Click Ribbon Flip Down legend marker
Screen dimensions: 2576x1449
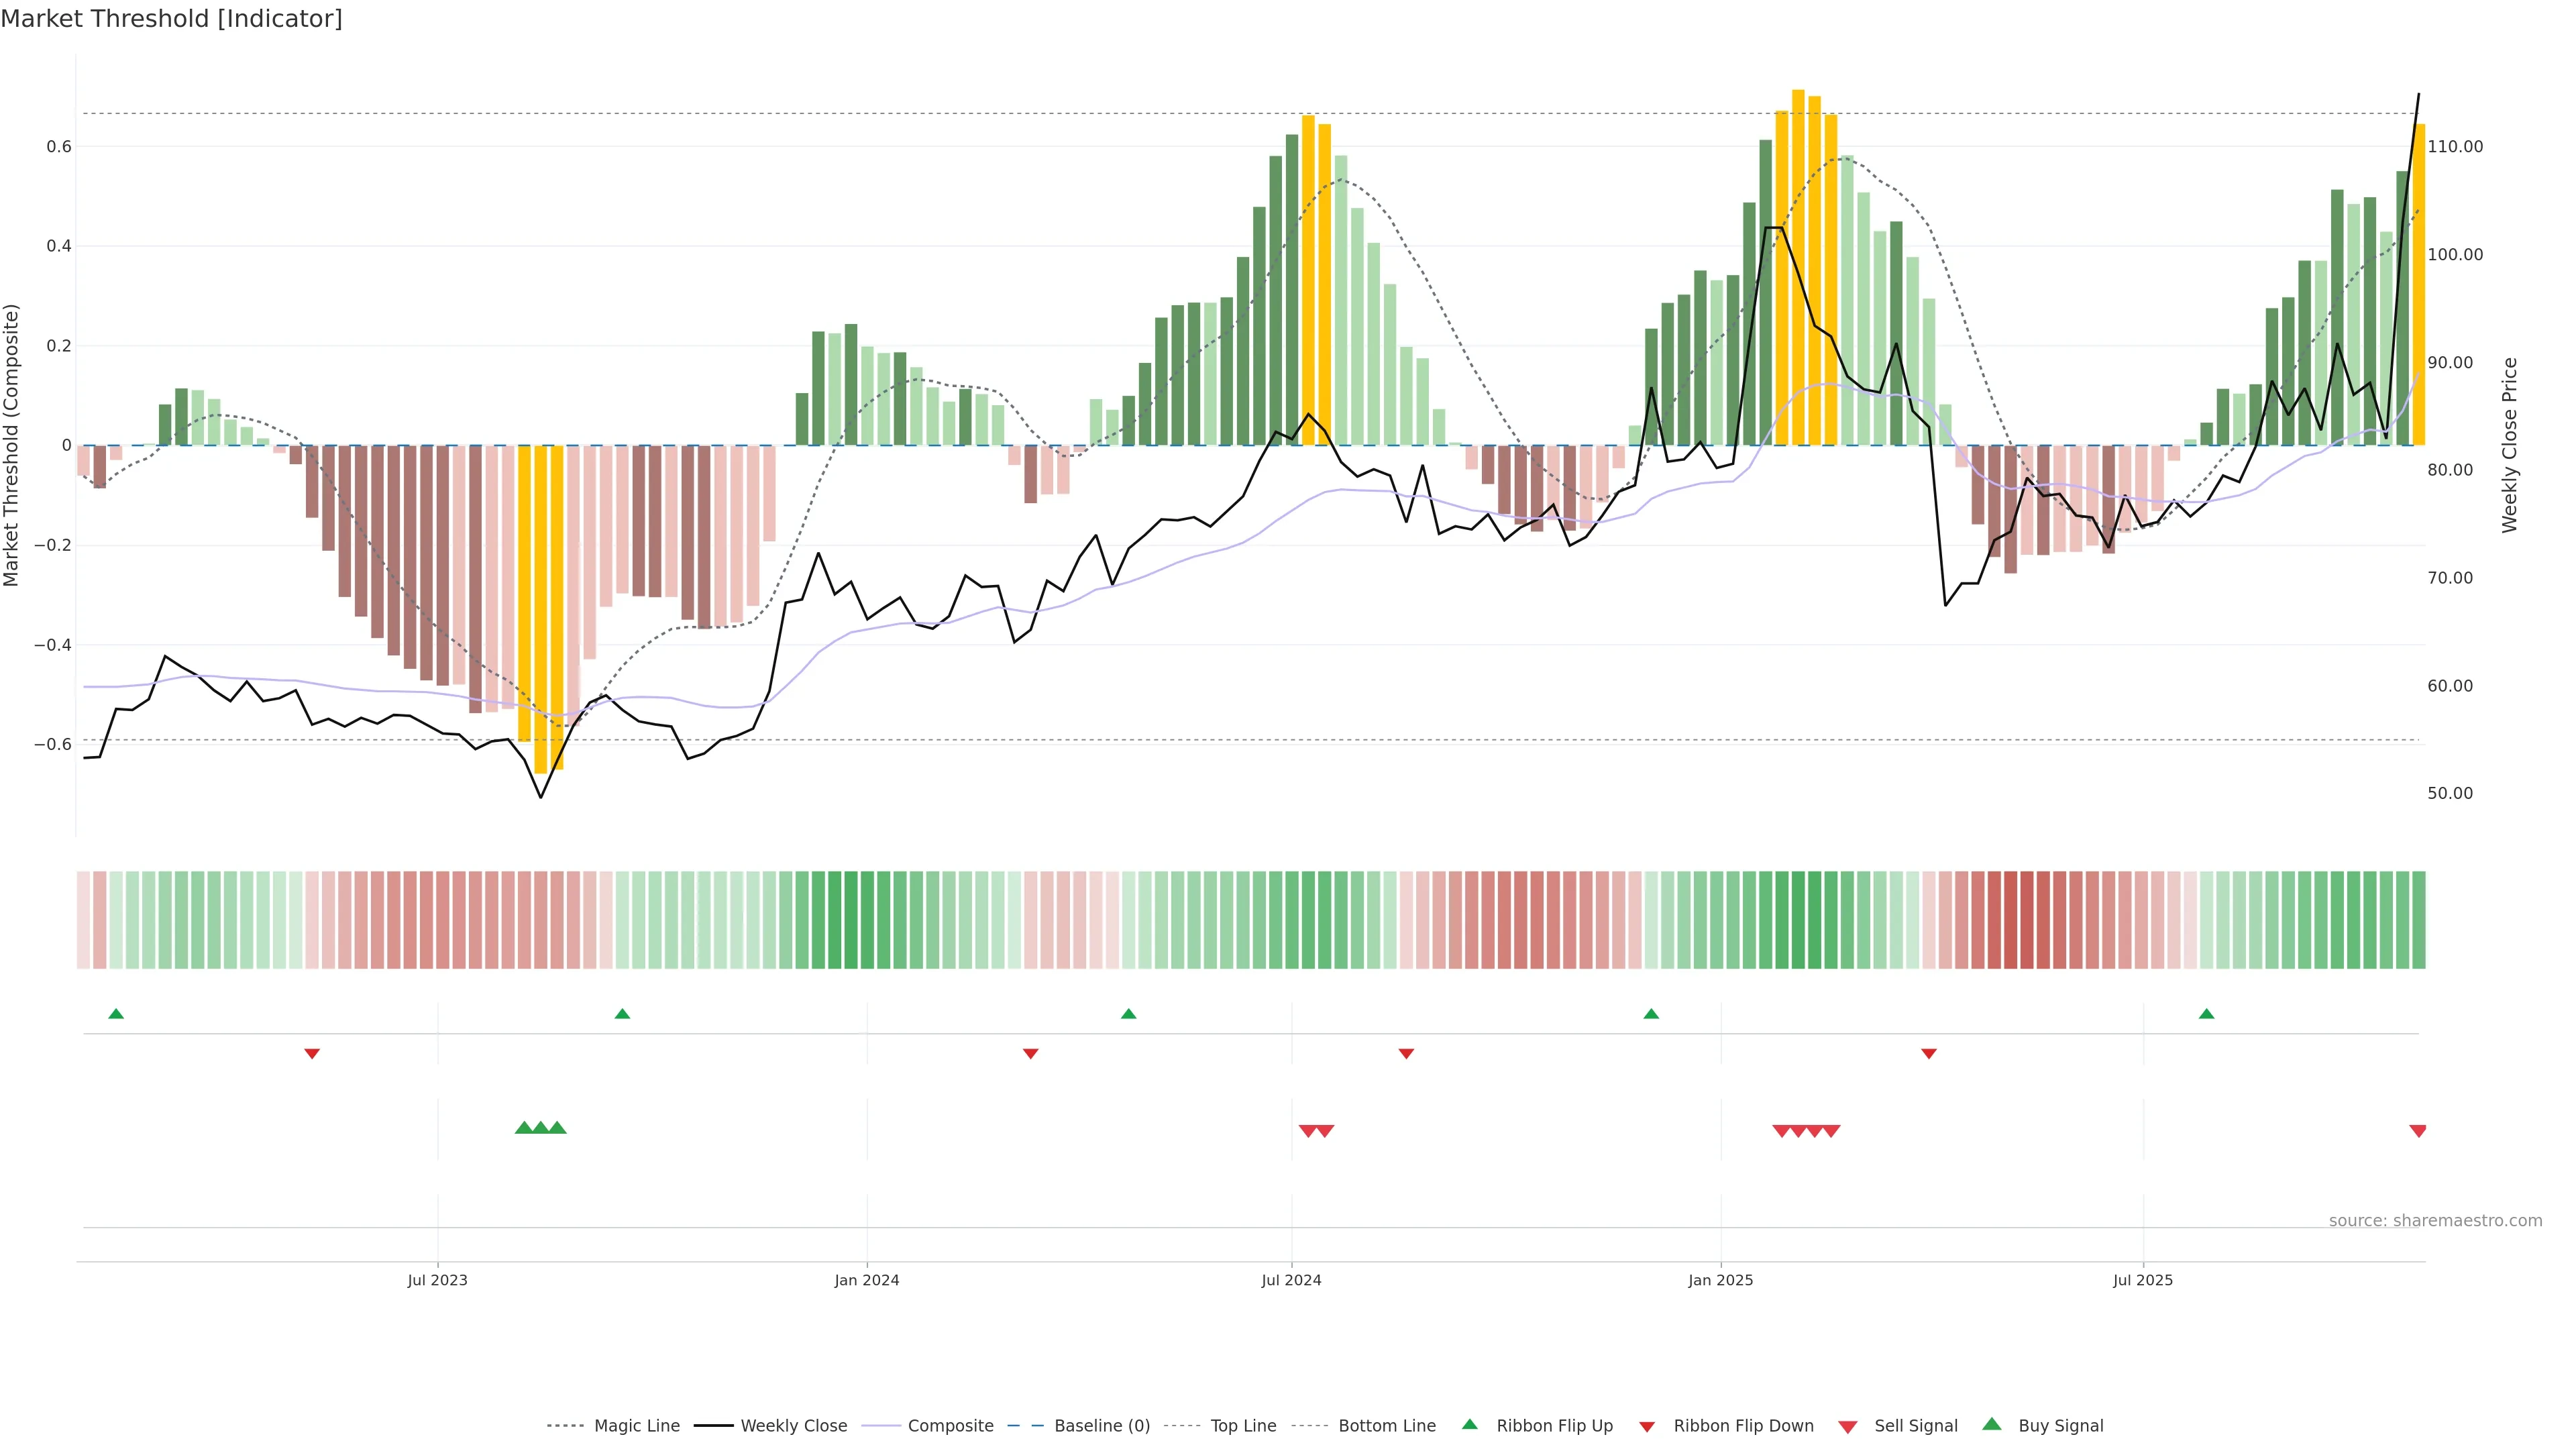1647,1427
